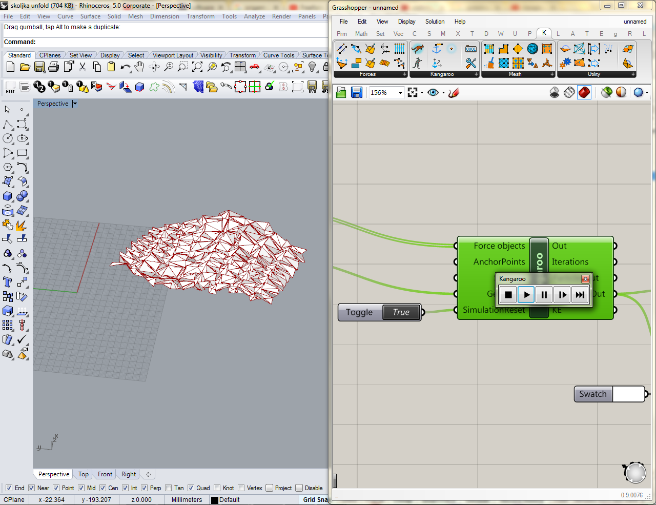
Task: Click the eye preview icon in Grasshopper
Action: (x=433, y=93)
